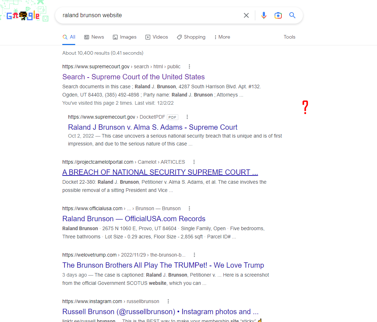The width and height of the screenshot is (377, 322).
Task: Click the 'Oct 2, 2022' snippet date
Action: tap(81, 136)
